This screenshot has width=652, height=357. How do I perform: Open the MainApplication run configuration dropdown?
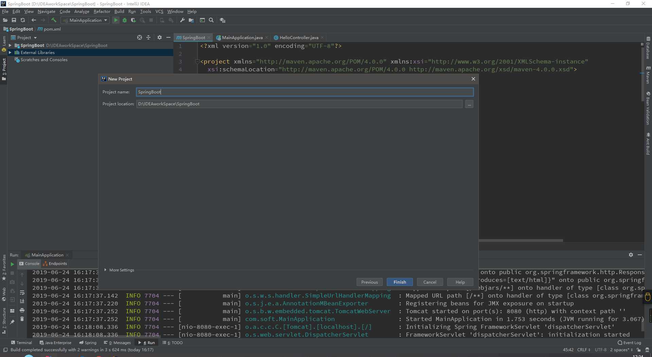[x=85, y=20]
